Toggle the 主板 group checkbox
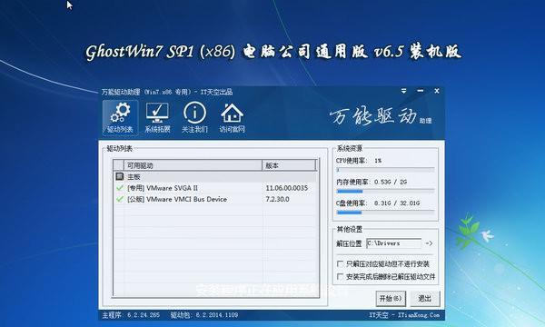Viewport: 545px width, 327px height. tap(120, 176)
